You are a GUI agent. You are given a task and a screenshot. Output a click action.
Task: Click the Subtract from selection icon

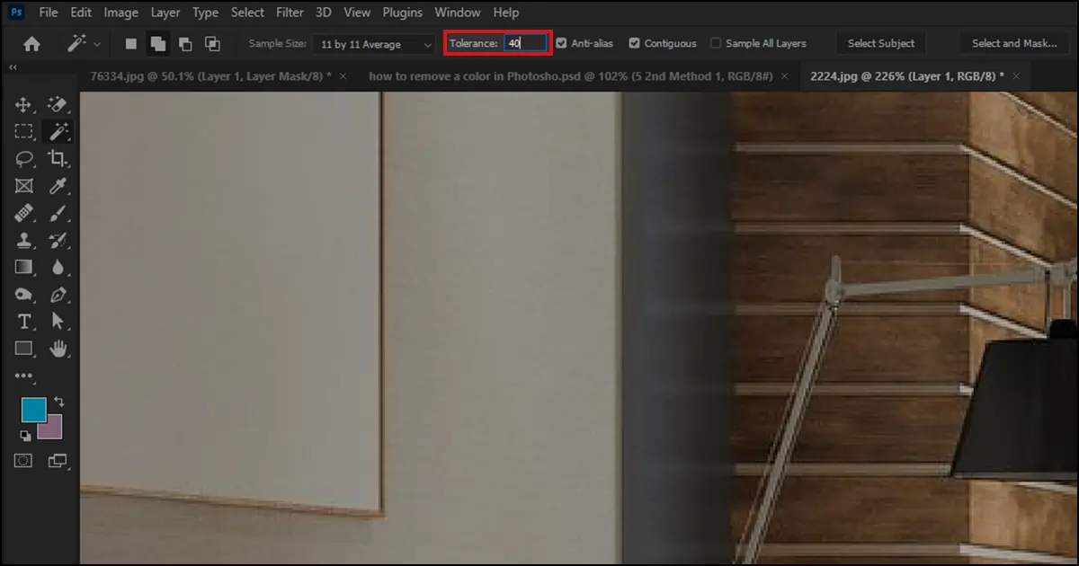pos(185,43)
